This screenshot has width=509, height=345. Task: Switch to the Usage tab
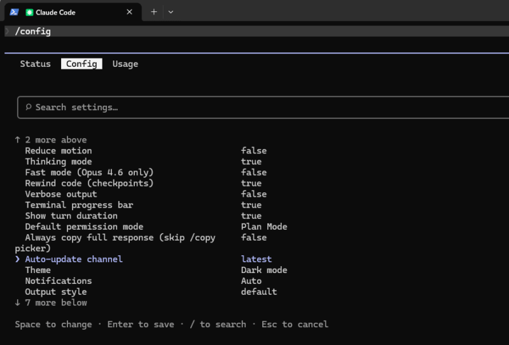[125, 64]
